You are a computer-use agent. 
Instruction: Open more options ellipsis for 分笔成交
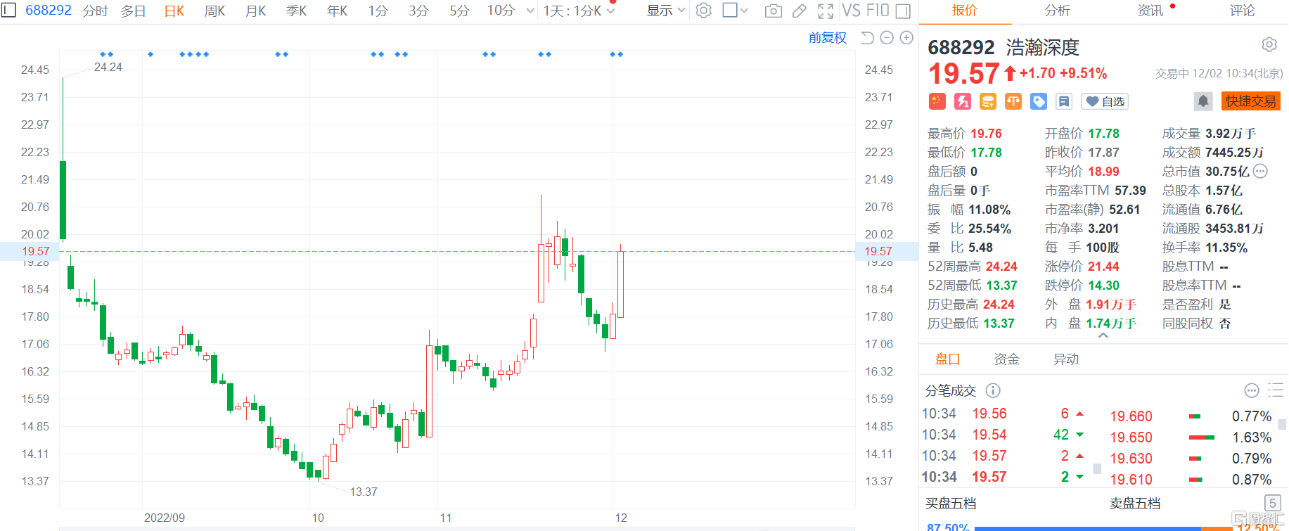1252,390
